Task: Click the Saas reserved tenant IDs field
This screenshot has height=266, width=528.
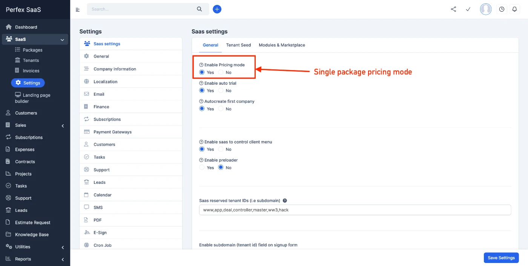Action: tap(355, 210)
